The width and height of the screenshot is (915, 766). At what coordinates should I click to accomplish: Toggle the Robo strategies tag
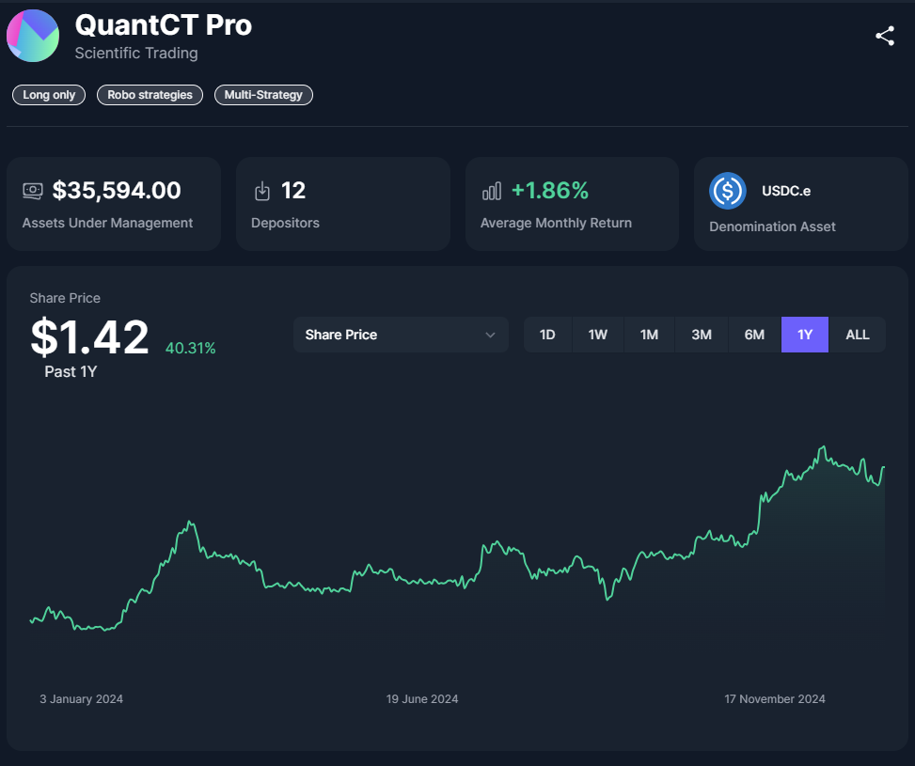150,94
